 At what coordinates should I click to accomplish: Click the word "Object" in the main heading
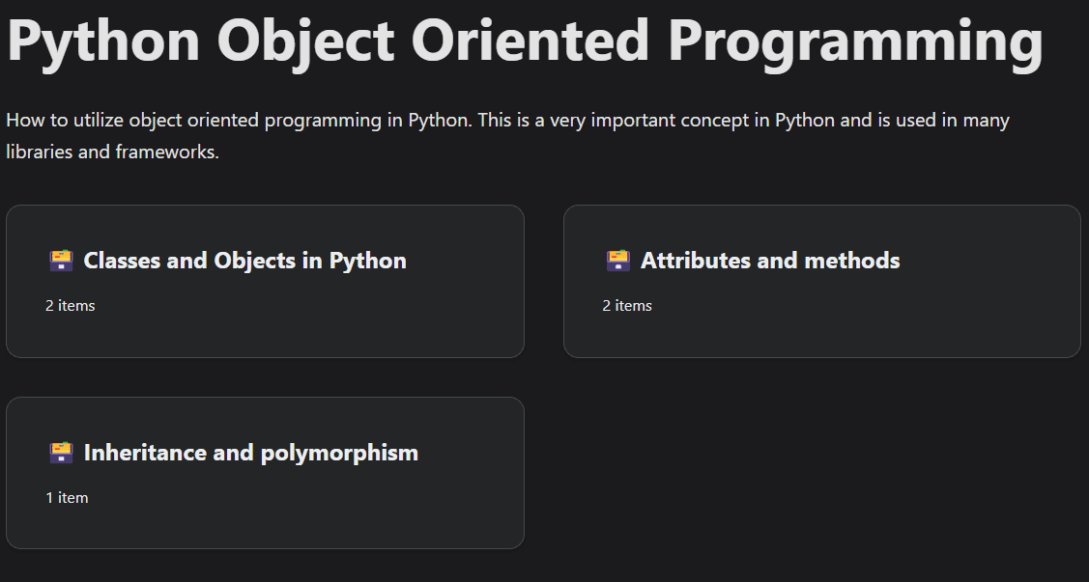pos(305,41)
